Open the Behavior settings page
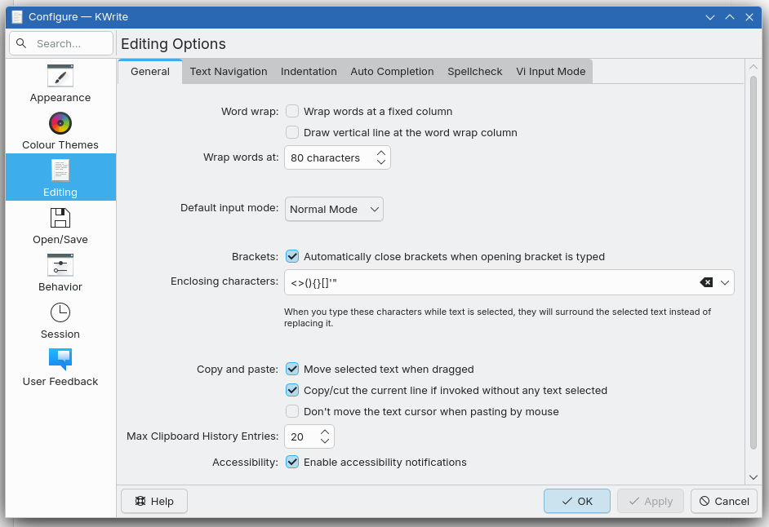This screenshot has width=769, height=527. [60, 272]
